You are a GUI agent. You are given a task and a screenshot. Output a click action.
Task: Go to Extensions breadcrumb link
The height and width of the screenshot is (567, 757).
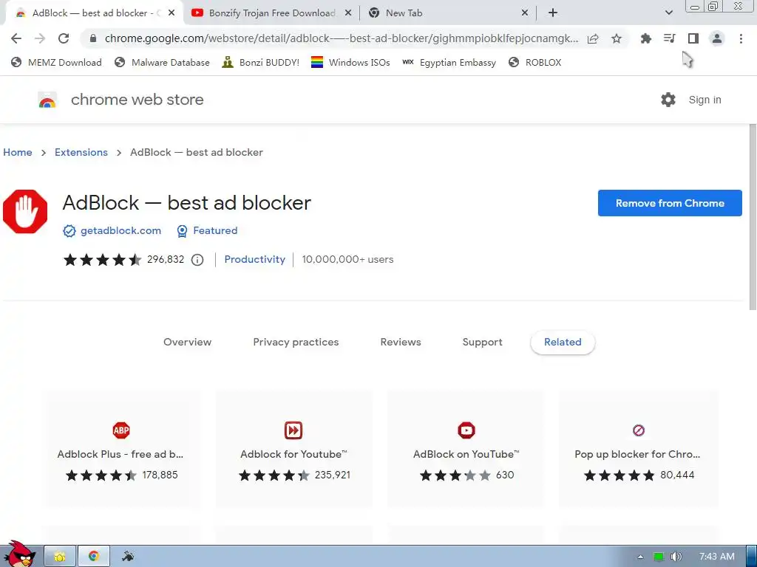pos(81,152)
